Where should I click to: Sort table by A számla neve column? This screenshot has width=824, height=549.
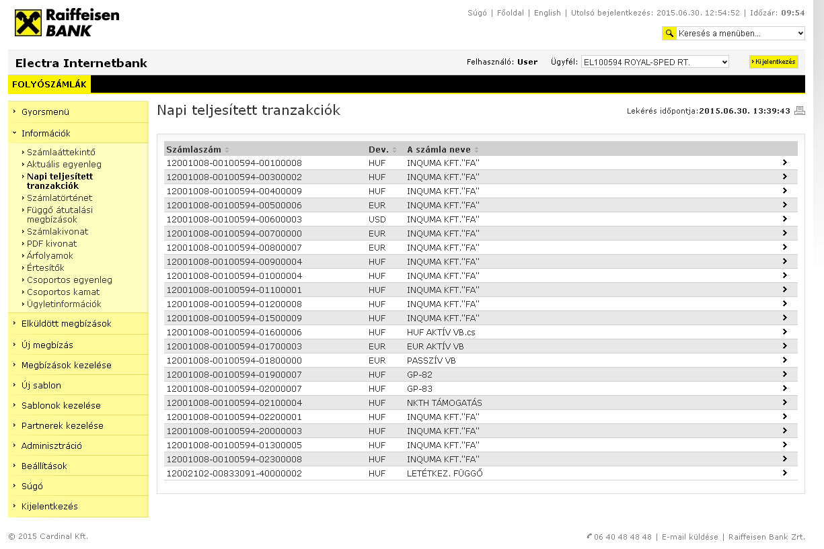coord(443,149)
